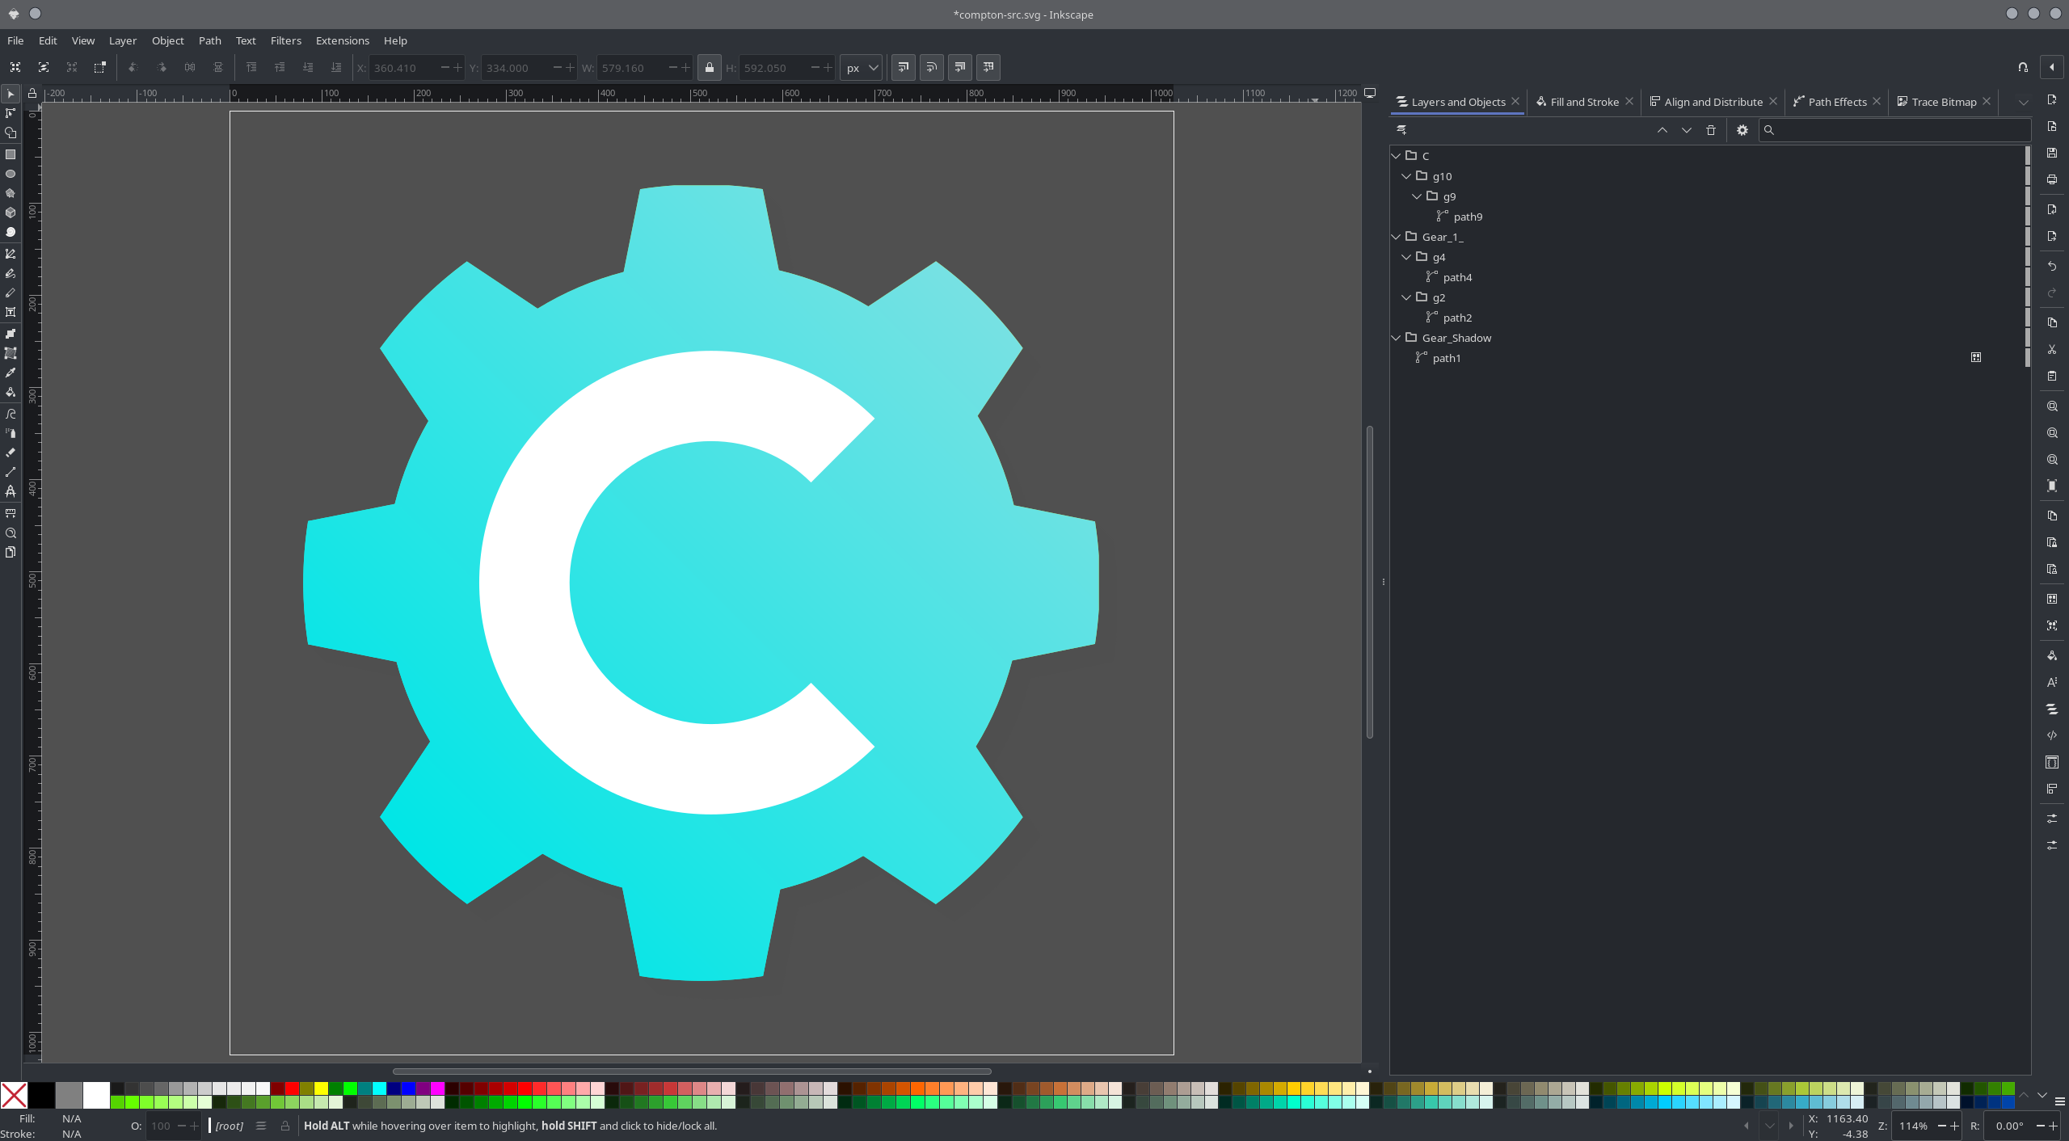Open the Filters menu
Screen dimensions: 2069x1141
coord(285,40)
